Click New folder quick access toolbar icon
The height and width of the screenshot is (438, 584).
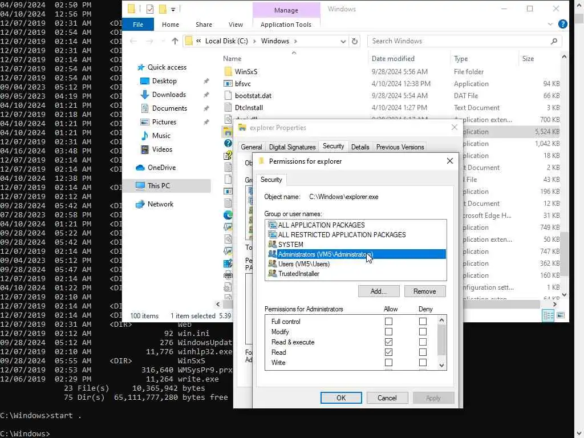coord(163,9)
